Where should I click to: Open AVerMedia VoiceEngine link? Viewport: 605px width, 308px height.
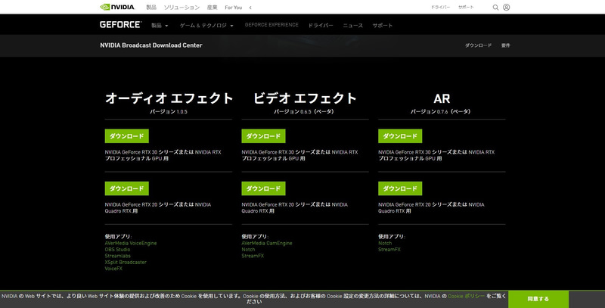pos(131,243)
